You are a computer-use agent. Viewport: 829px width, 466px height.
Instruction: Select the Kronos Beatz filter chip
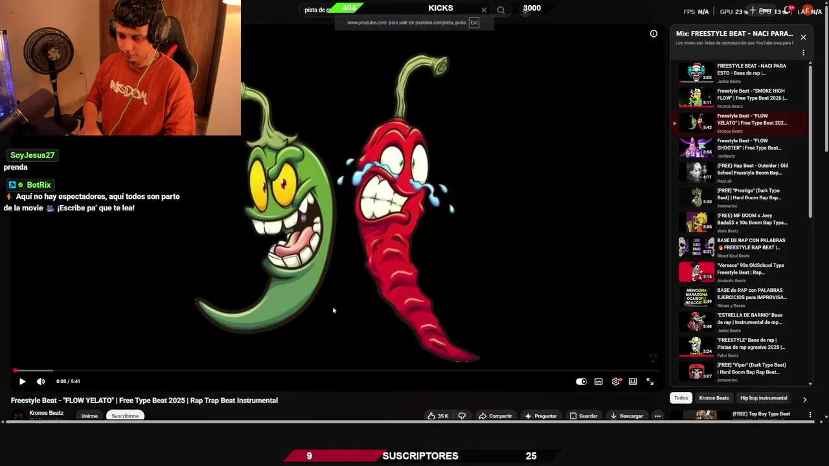point(714,398)
